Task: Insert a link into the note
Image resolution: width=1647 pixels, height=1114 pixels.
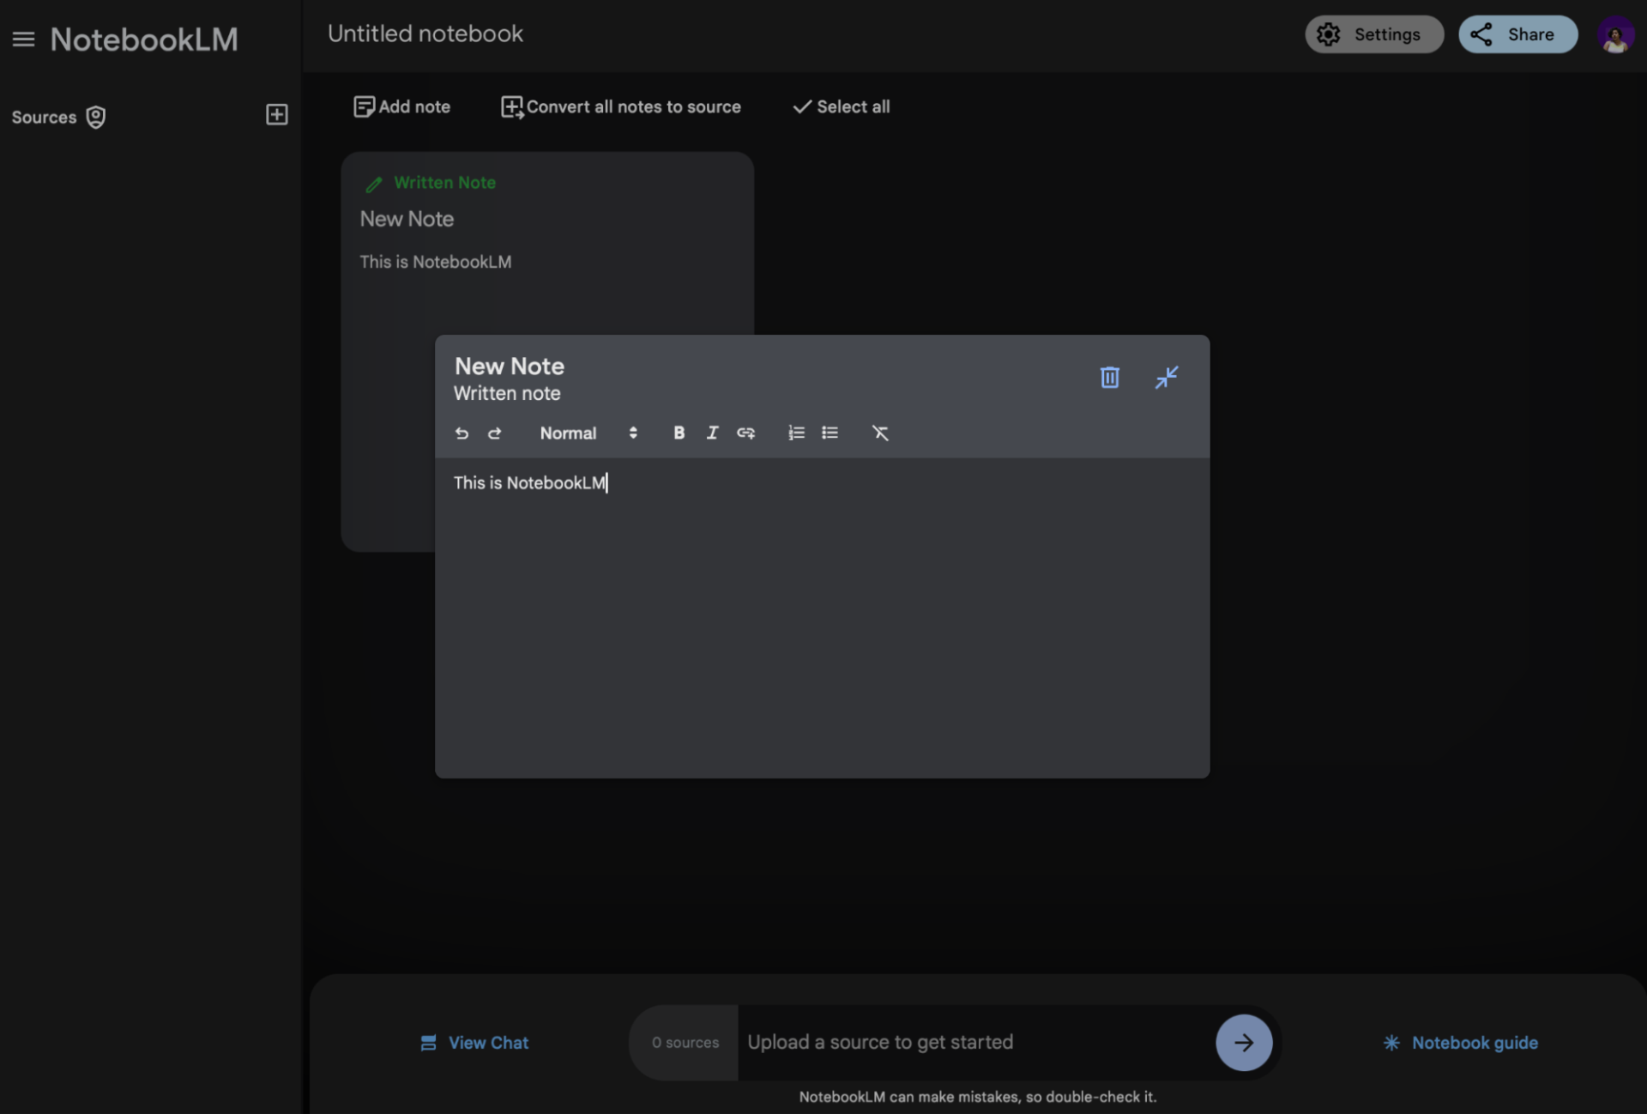Action: point(745,433)
